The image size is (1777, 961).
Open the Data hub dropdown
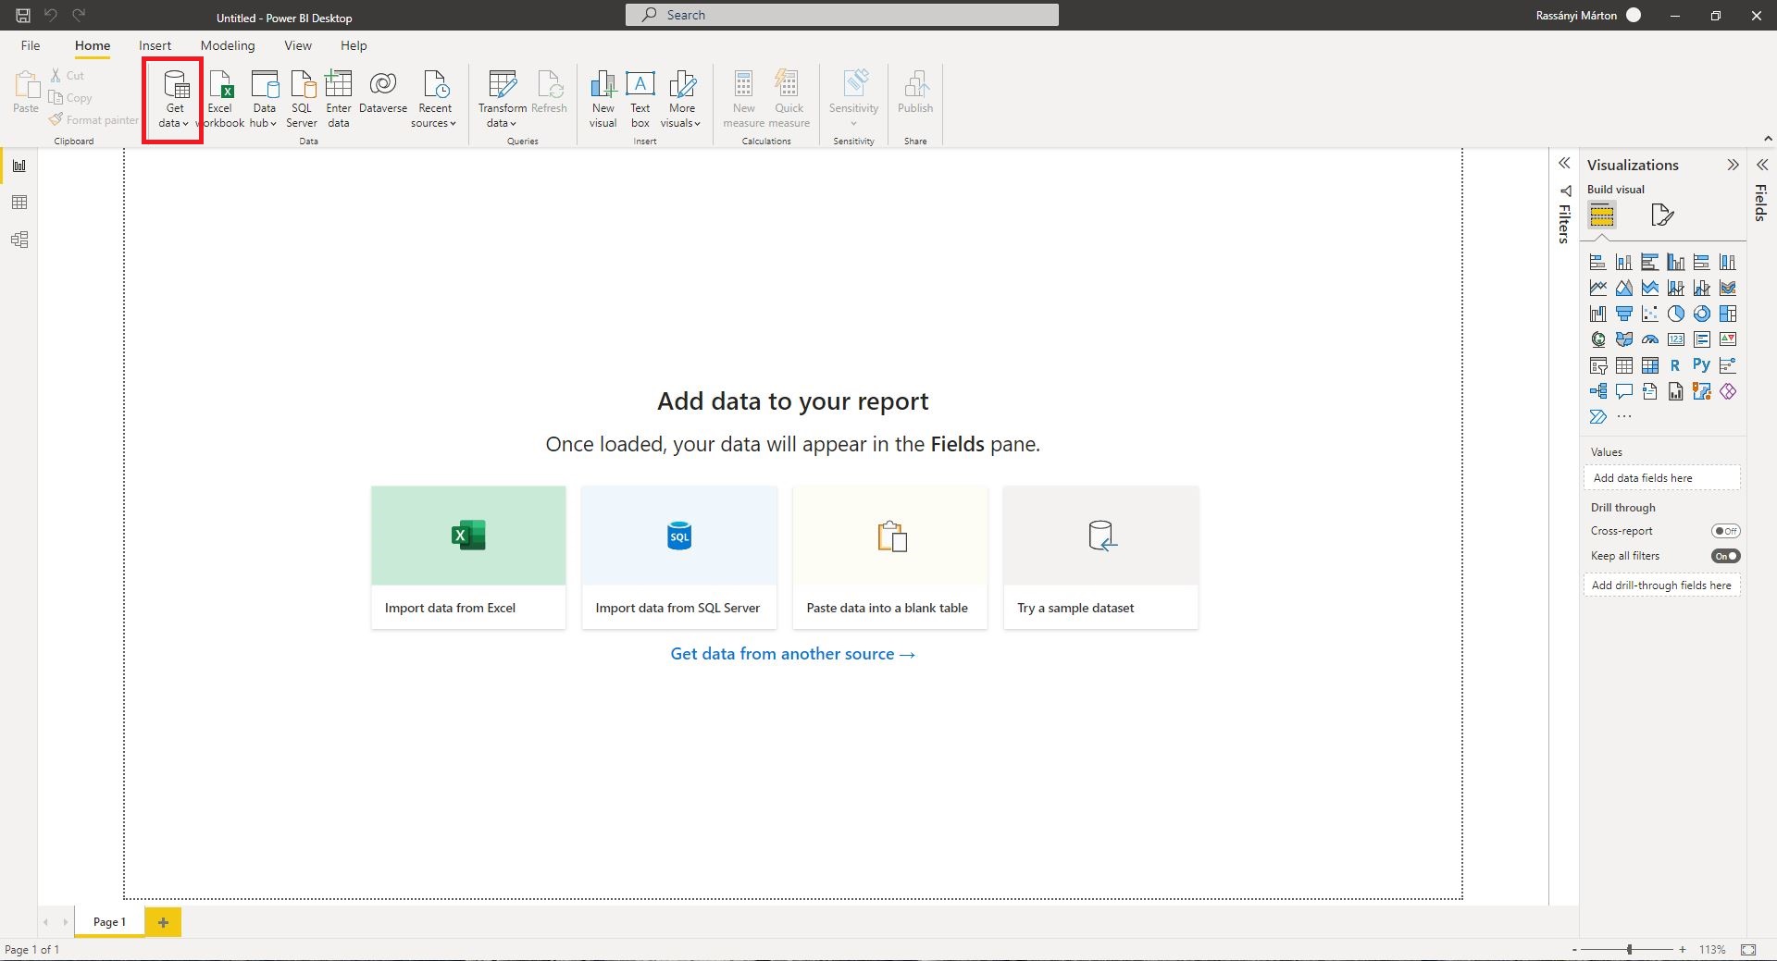264,98
